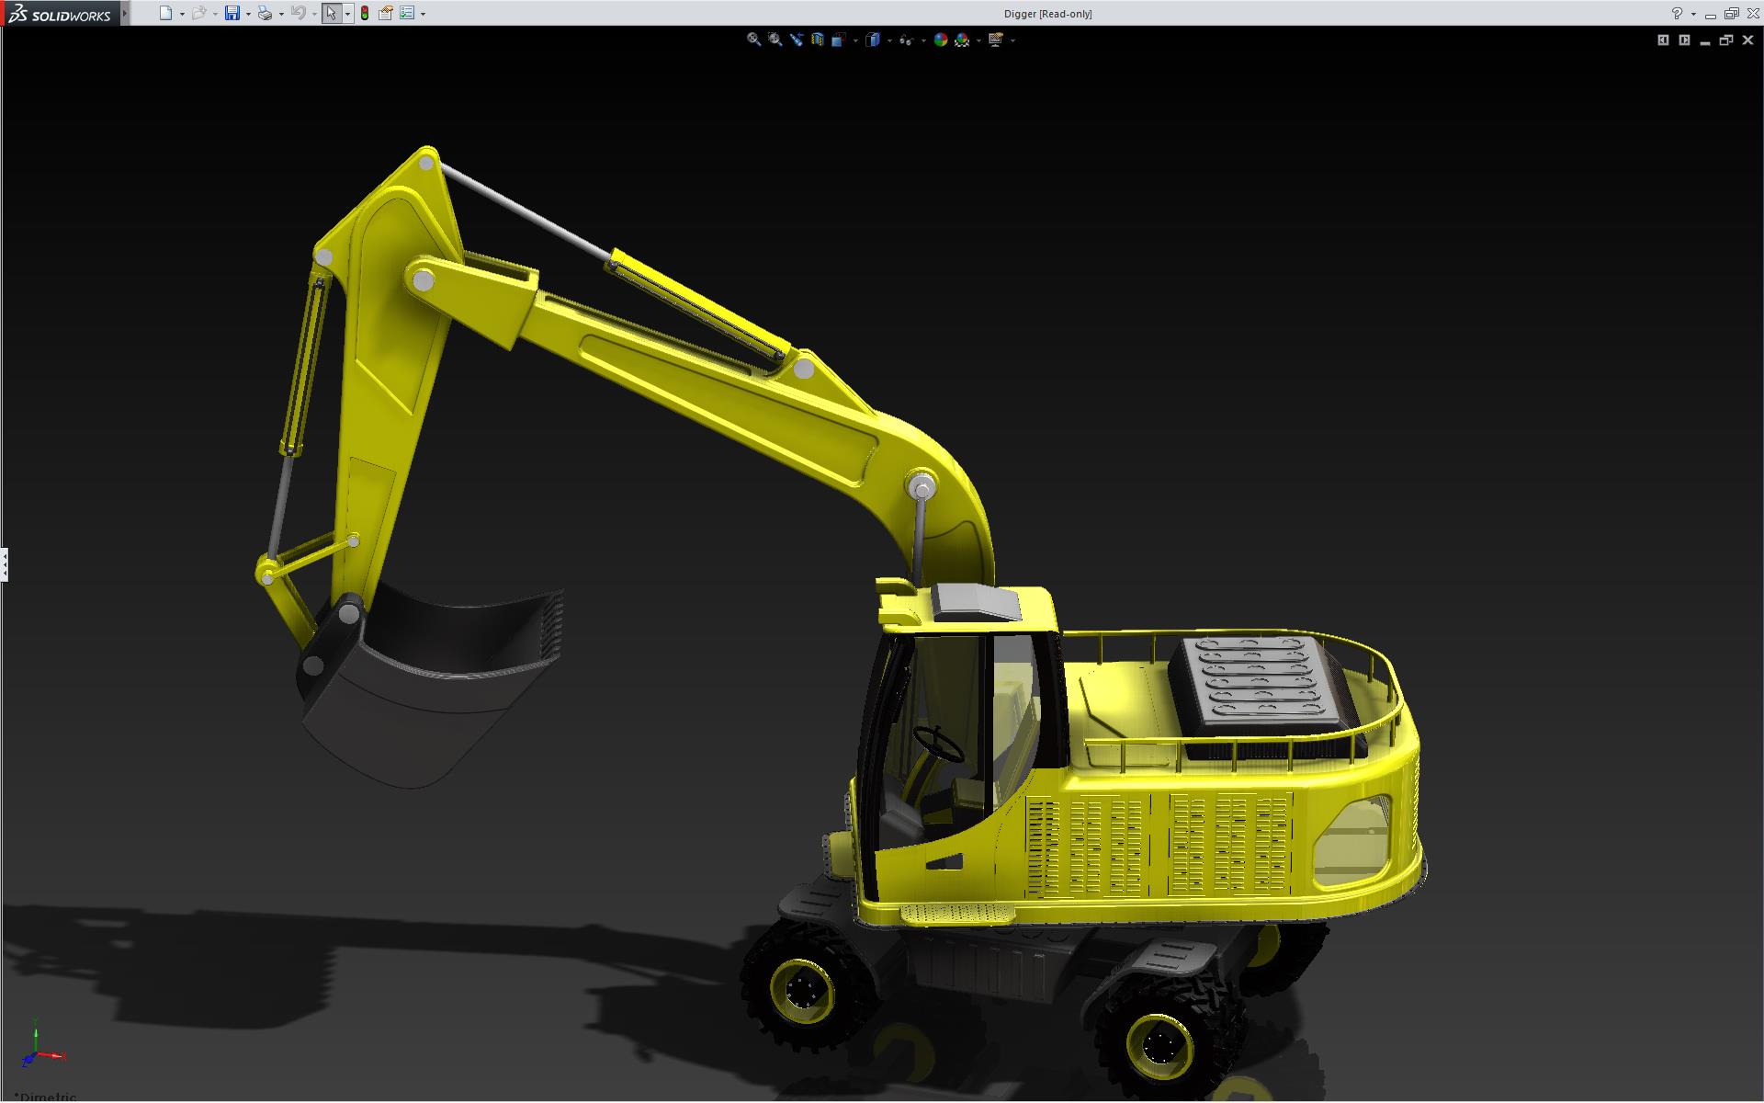Click the Apply Scene icon
1764x1103 pixels.
pyautogui.click(x=962, y=40)
